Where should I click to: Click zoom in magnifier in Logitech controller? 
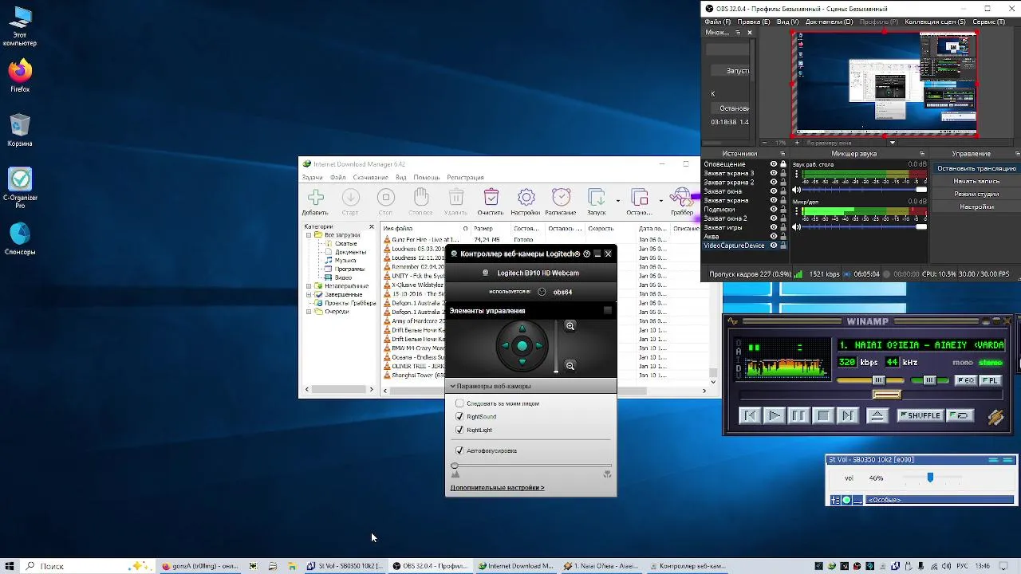pos(570,326)
